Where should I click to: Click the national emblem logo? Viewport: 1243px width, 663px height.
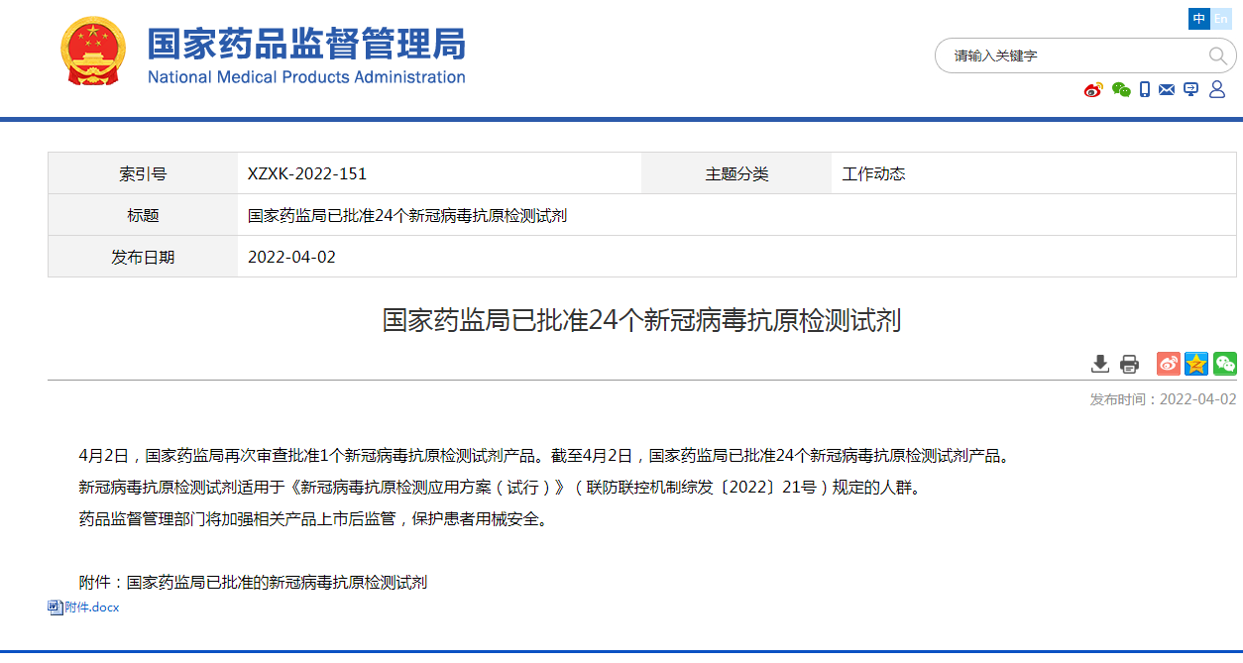pos(93,52)
